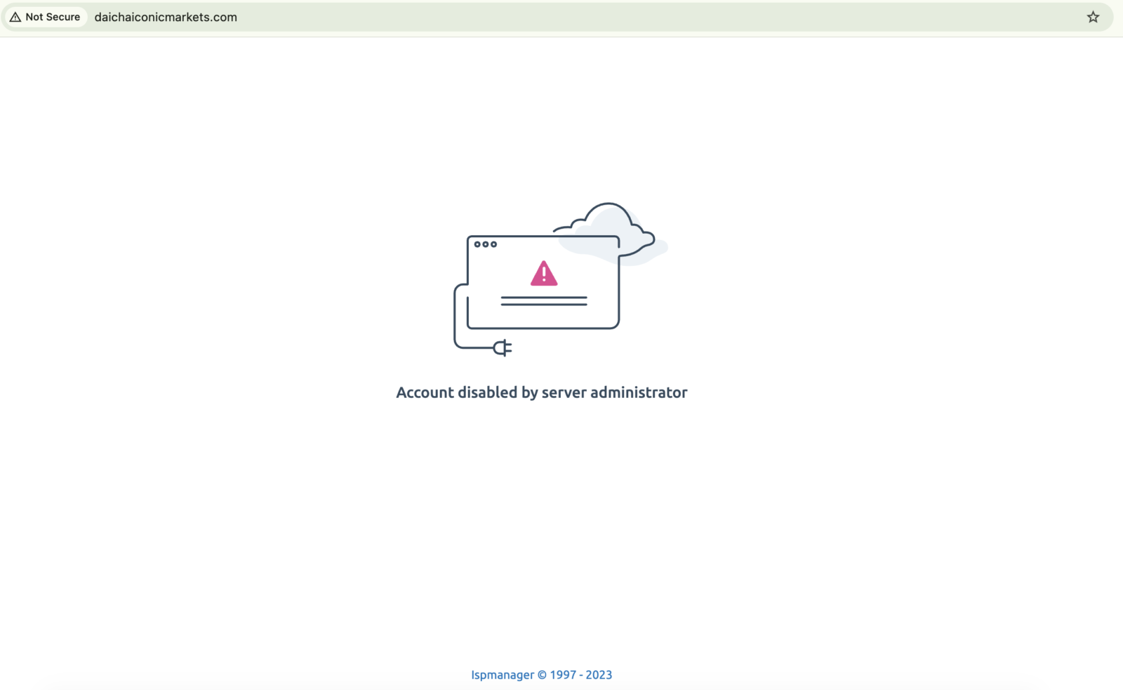Bookmark this page with the star icon
The image size is (1123, 690).
click(1093, 17)
